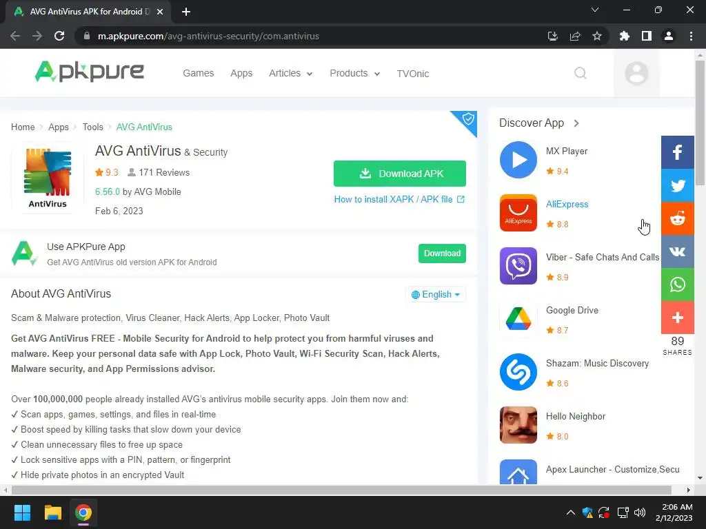706x529 pixels.
Task: Open Windows Security tray icon
Action: click(x=587, y=512)
